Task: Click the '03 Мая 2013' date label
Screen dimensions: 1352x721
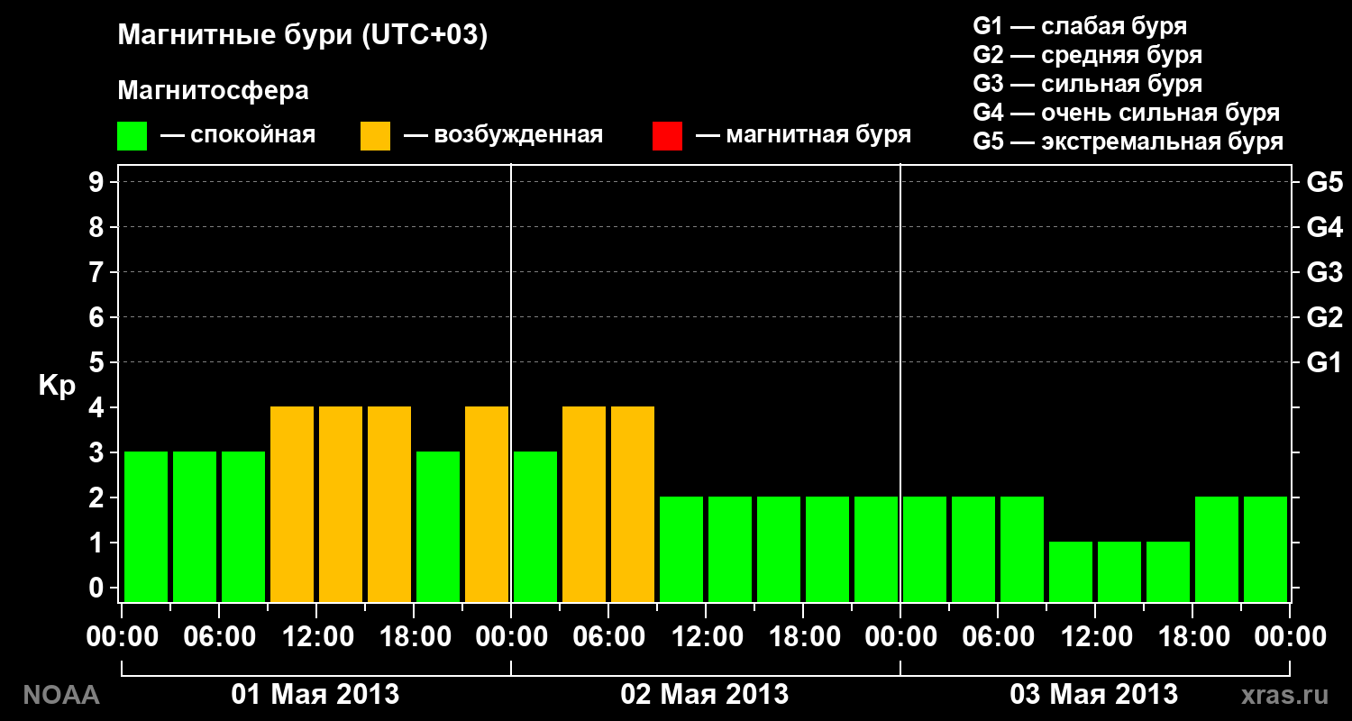Action: (x=1094, y=694)
